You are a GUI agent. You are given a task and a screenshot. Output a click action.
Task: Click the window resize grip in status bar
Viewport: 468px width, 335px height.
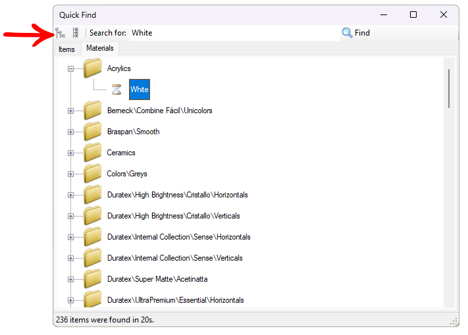[454, 322]
